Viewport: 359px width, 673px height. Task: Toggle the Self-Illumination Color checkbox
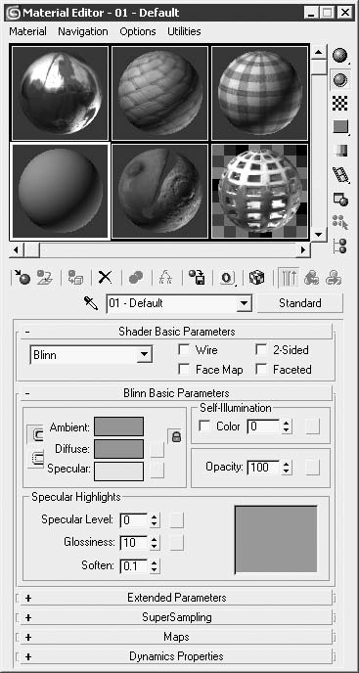coord(204,426)
